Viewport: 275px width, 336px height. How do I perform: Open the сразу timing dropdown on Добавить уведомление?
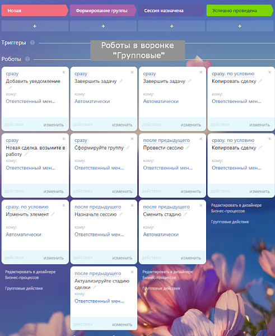coord(12,74)
